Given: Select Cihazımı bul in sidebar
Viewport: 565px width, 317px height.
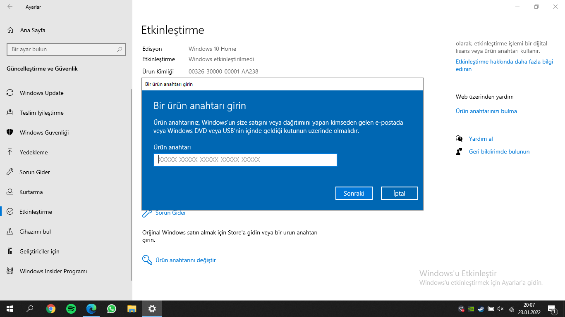Looking at the screenshot, I should [x=35, y=232].
